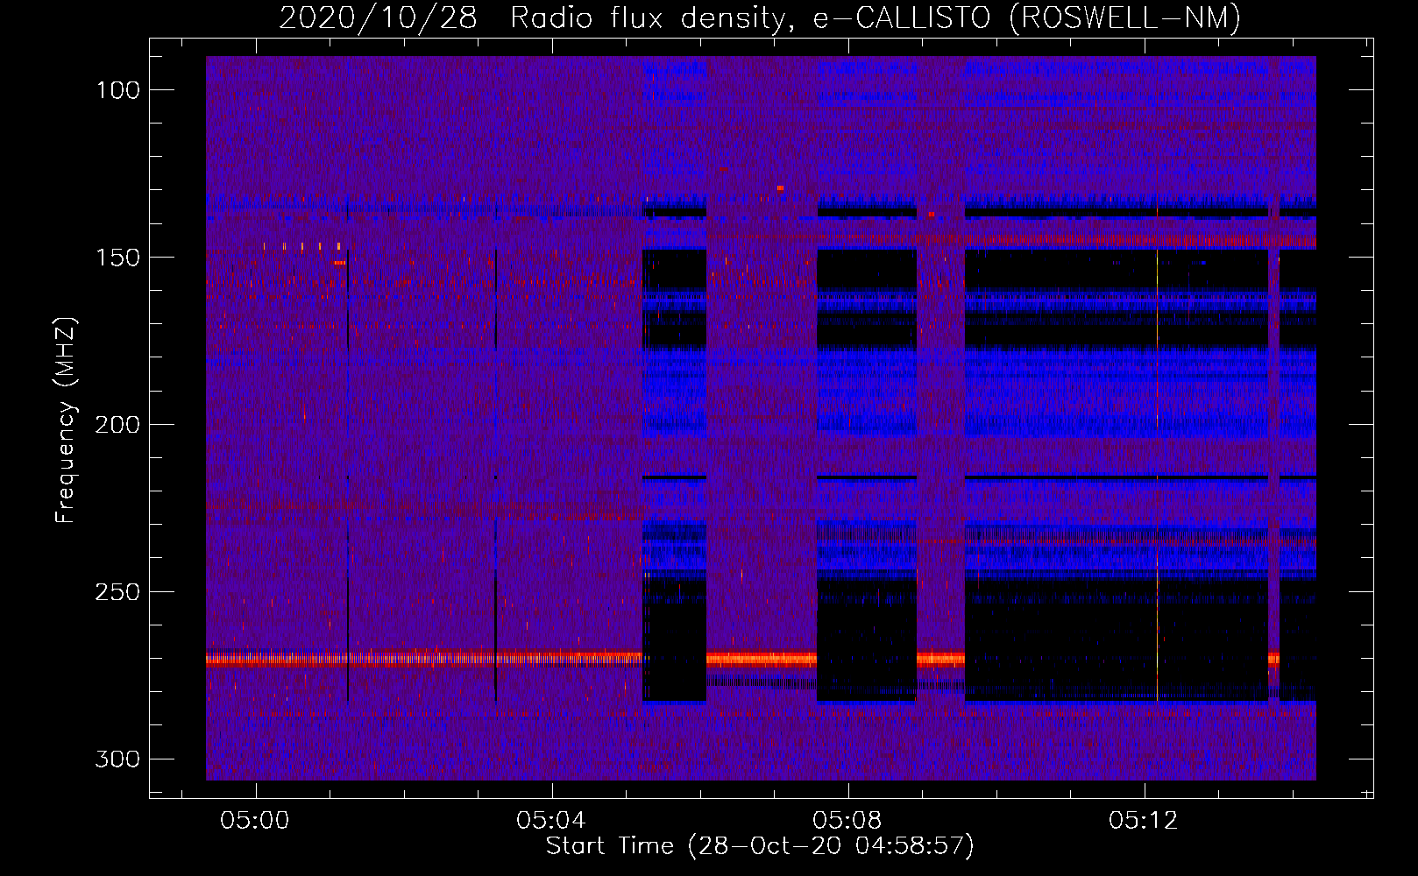
Task: Click the '05:12' time tick label
Action: point(1144,821)
